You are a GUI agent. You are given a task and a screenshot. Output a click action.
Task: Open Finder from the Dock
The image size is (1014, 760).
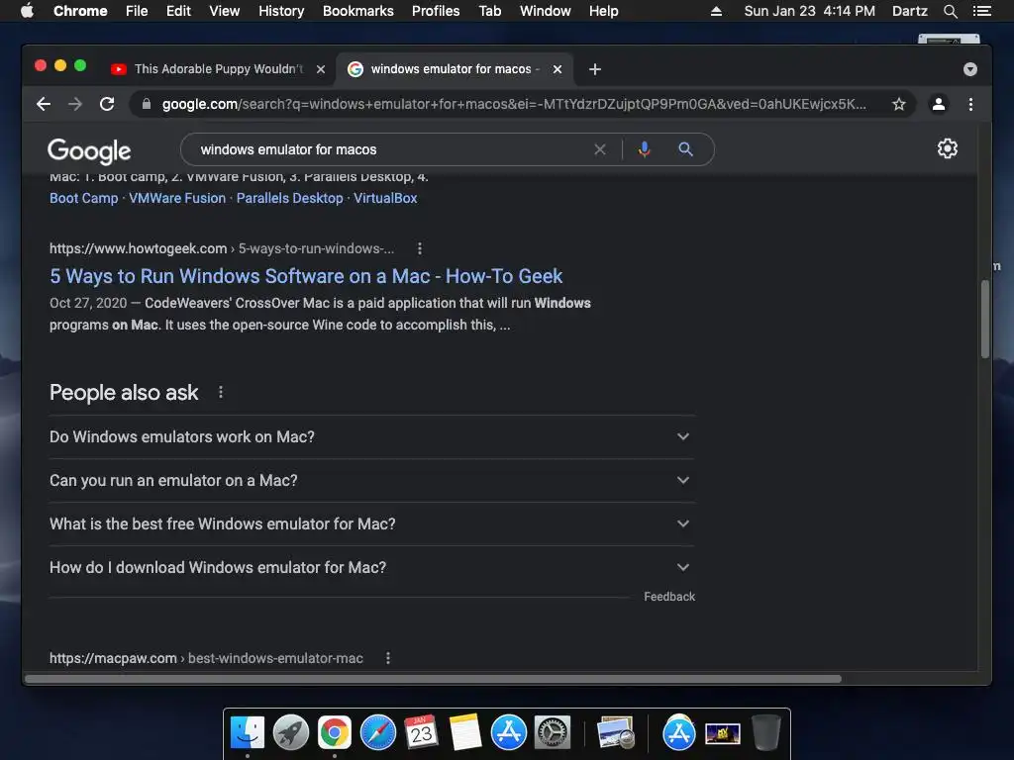click(x=248, y=732)
